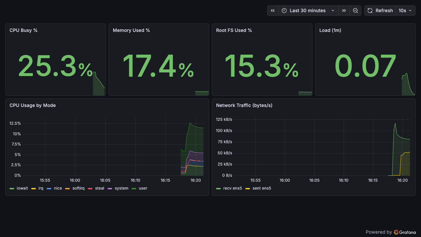This screenshot has height=237, width=421.
Task: Click the Refresh dashboard button
Action: (380, 11)
